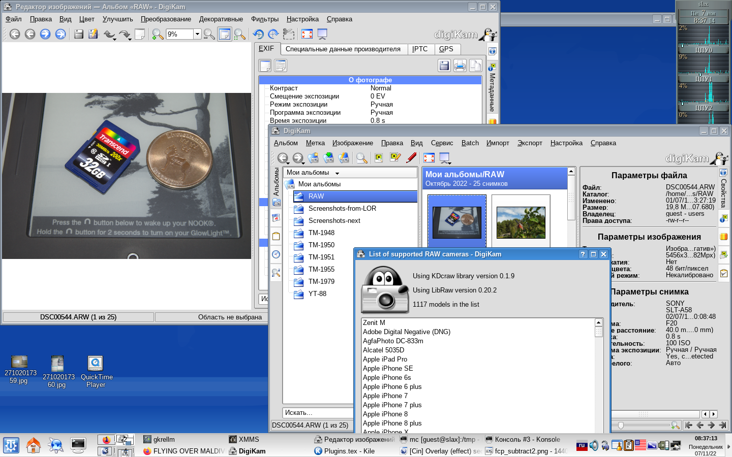Select full metadata list view icon

[281, 66]
